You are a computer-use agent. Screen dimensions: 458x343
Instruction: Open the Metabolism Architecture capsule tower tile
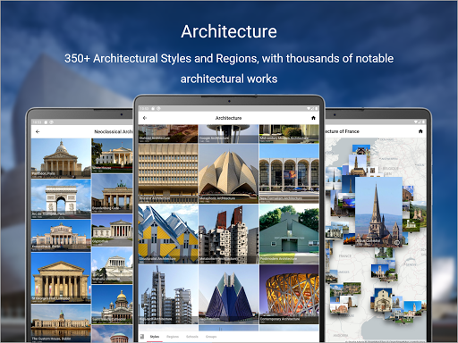(228, 234)
